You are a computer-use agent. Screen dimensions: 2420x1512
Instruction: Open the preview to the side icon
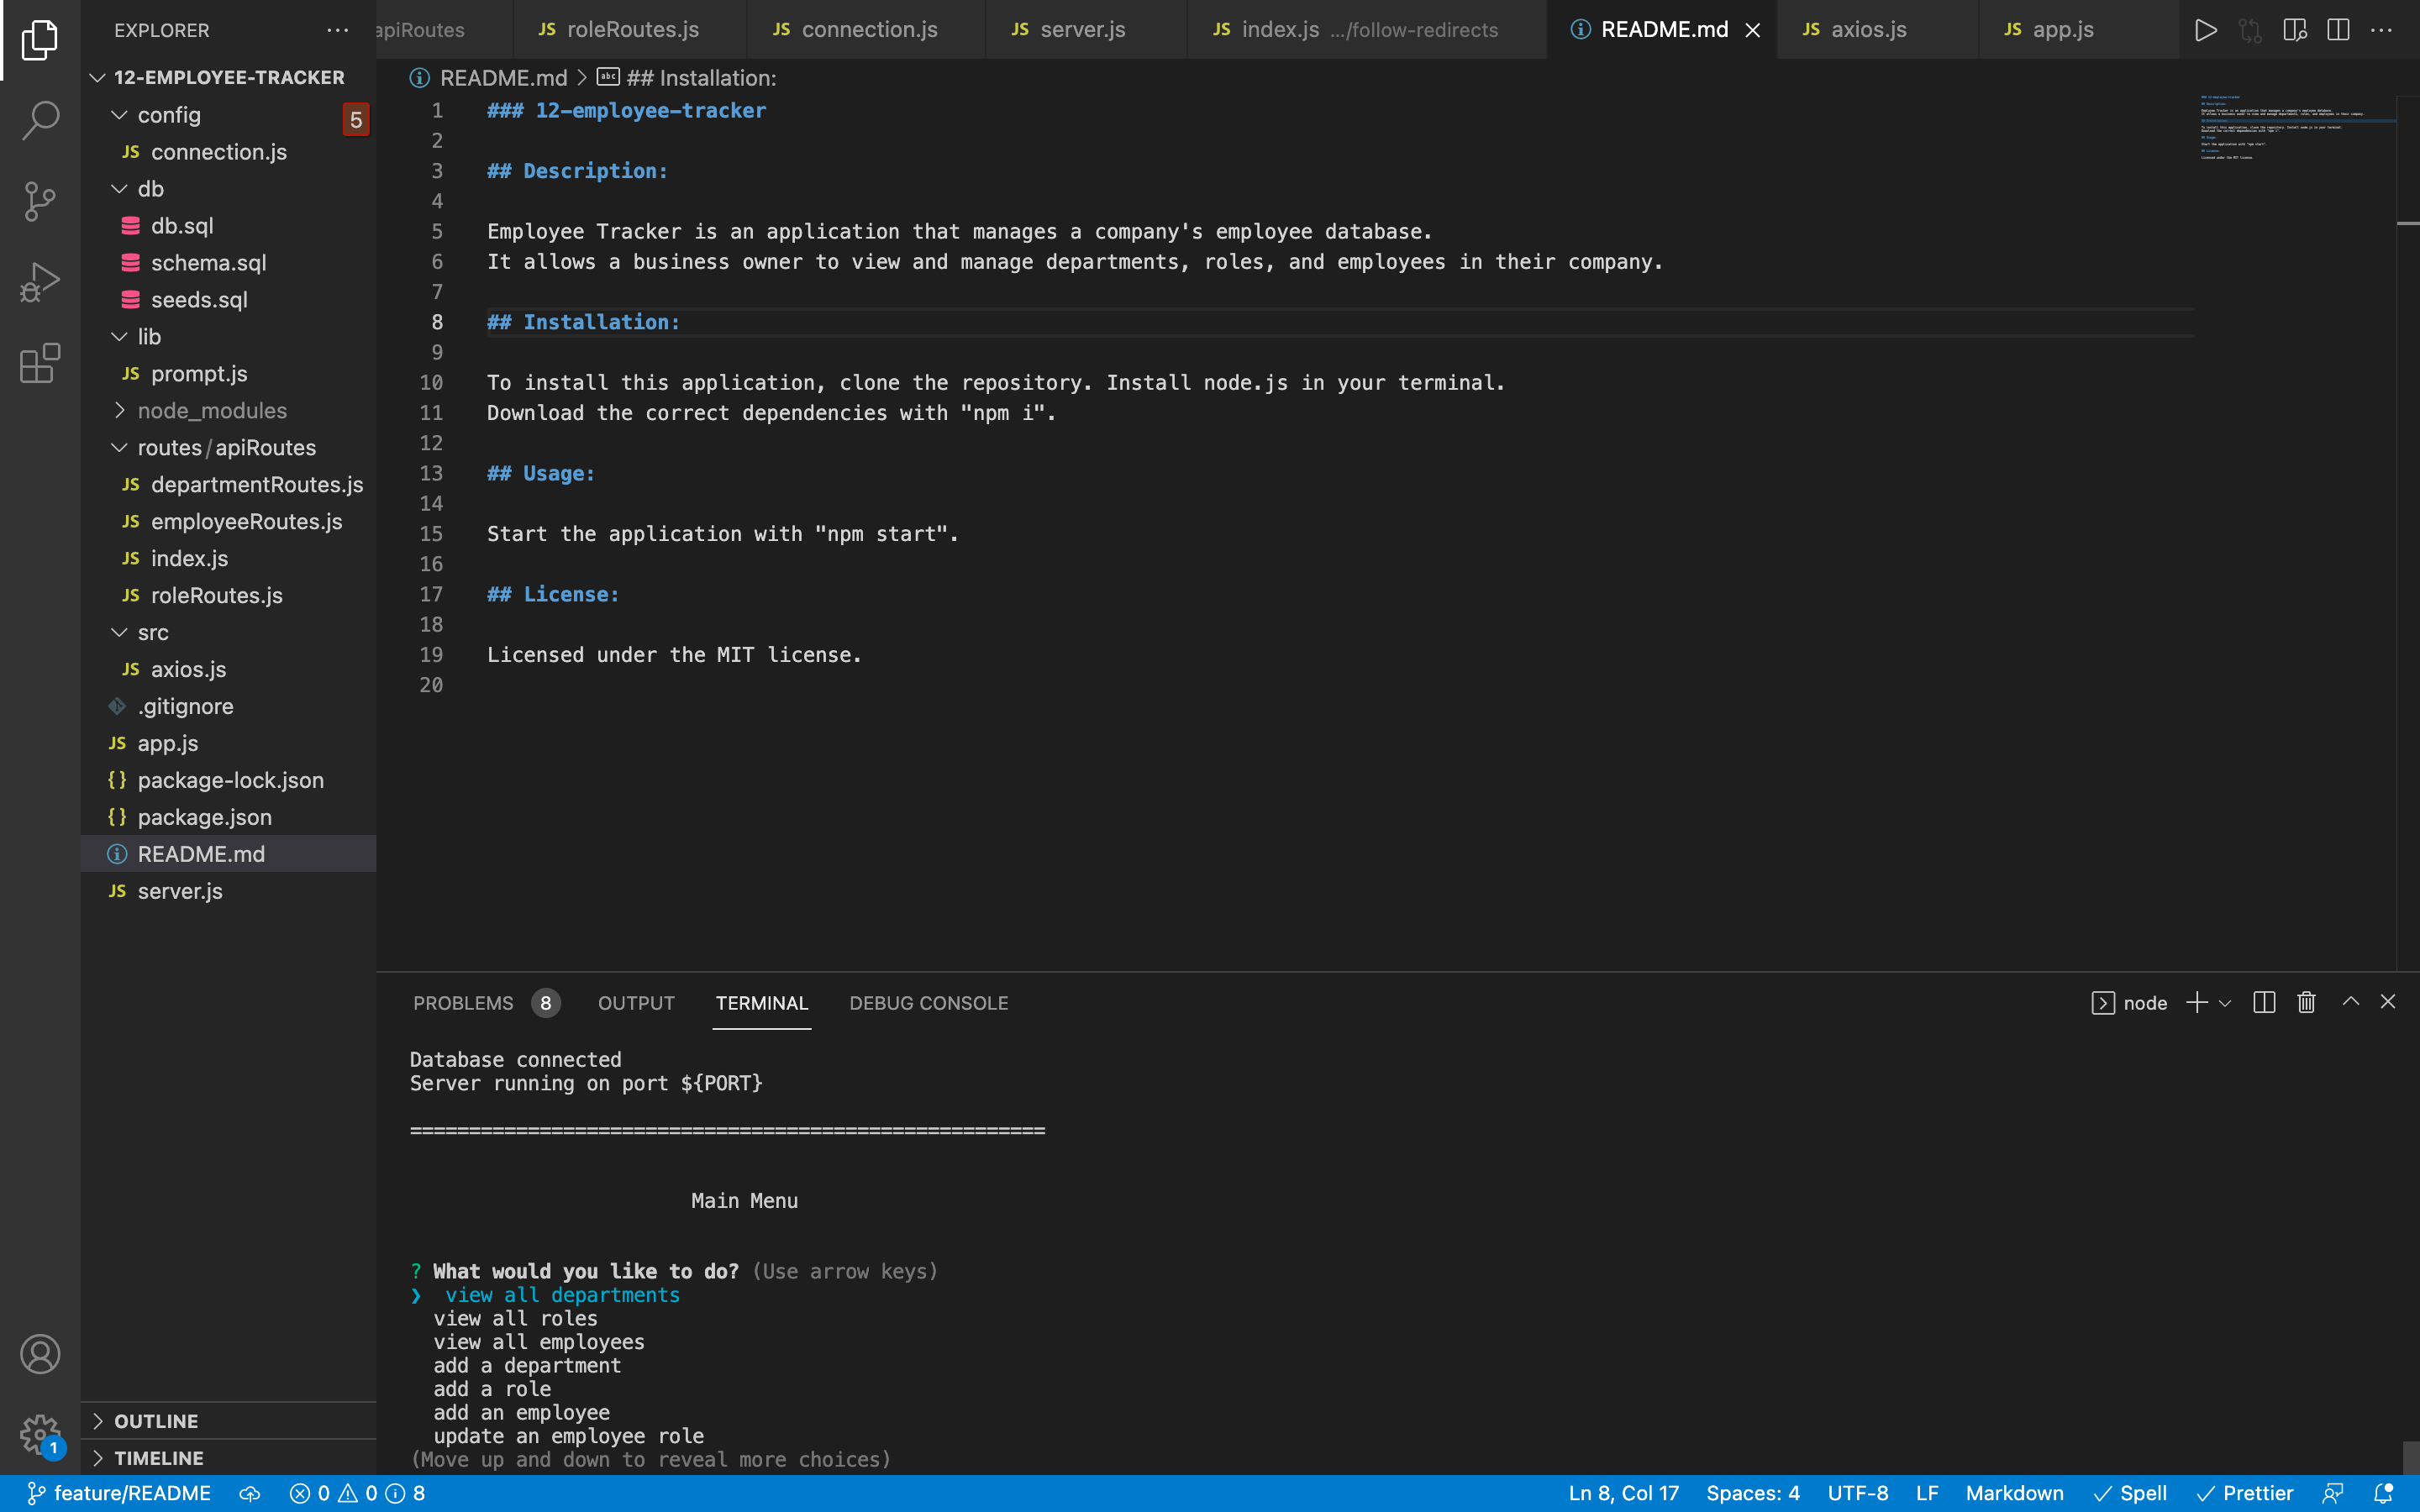tap(2295, 30)
